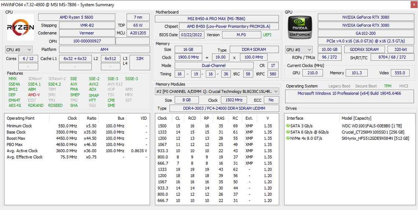
Task: Click the MSI B450-A PRO MAX motherboard field
Action: 217,19
